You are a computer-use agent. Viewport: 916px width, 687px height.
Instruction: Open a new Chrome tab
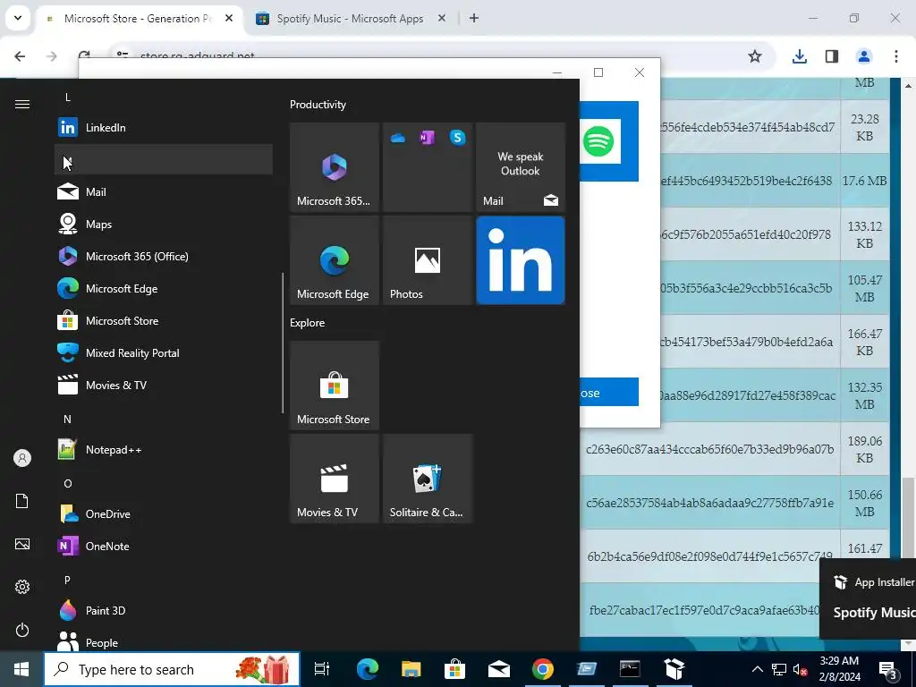(x=474, y=19)
